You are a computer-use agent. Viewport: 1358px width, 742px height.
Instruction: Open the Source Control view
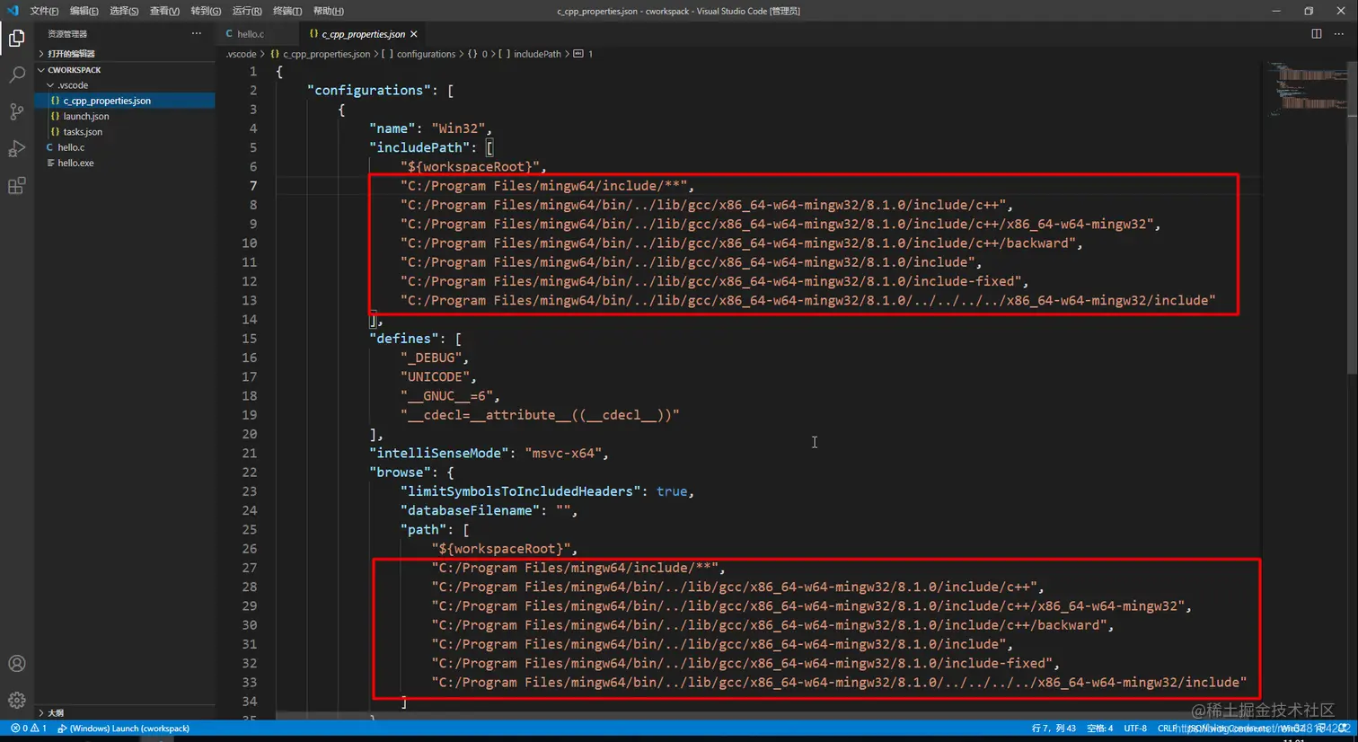click(x=17, y=111)
